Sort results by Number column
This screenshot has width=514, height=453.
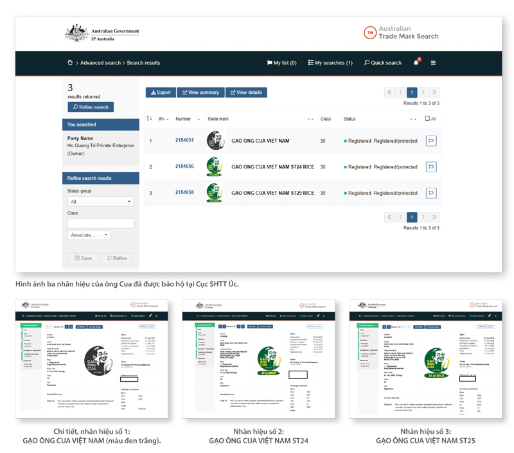pyautogui.click(x=184, y=119)
